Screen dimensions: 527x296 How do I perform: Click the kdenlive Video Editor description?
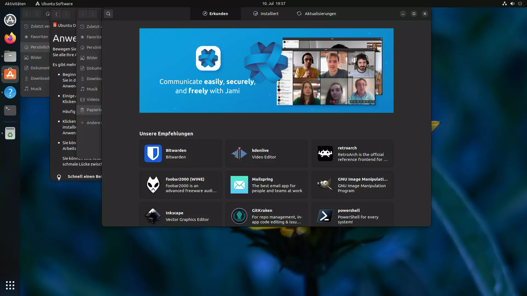tap(264, 157)
